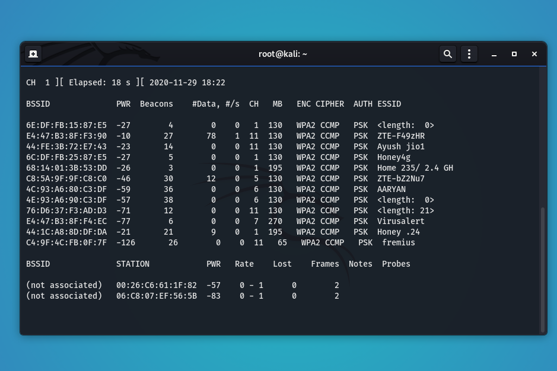
Task: Click the Home 235/ 2.4 GH ESSID
Action: (415, 168)
